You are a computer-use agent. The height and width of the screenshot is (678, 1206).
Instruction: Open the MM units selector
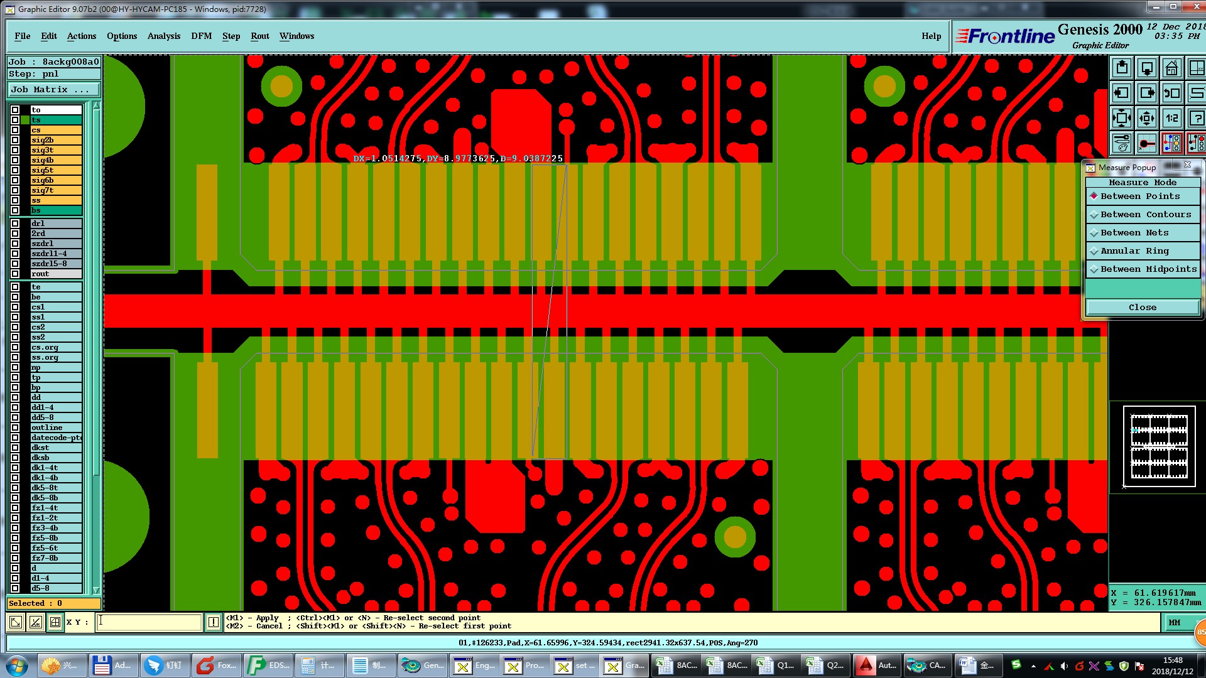pos(1175,623)
